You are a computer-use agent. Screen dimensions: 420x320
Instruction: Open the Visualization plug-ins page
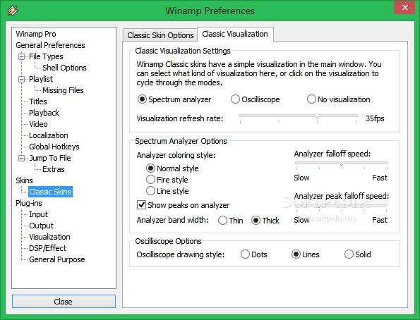[49, 237]
